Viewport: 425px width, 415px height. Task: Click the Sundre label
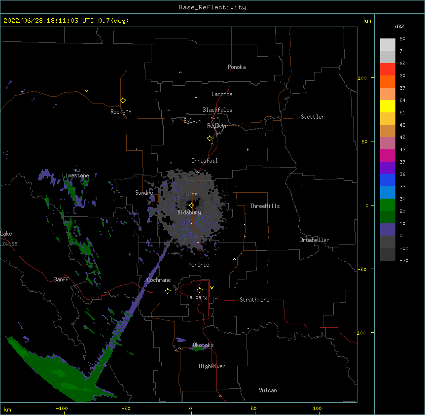point(144,193)
